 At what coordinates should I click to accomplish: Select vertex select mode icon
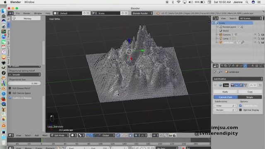click(x=118, y=135)
